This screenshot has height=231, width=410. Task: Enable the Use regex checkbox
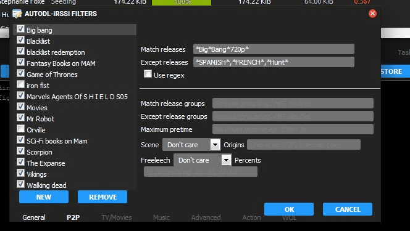(148, 74)
